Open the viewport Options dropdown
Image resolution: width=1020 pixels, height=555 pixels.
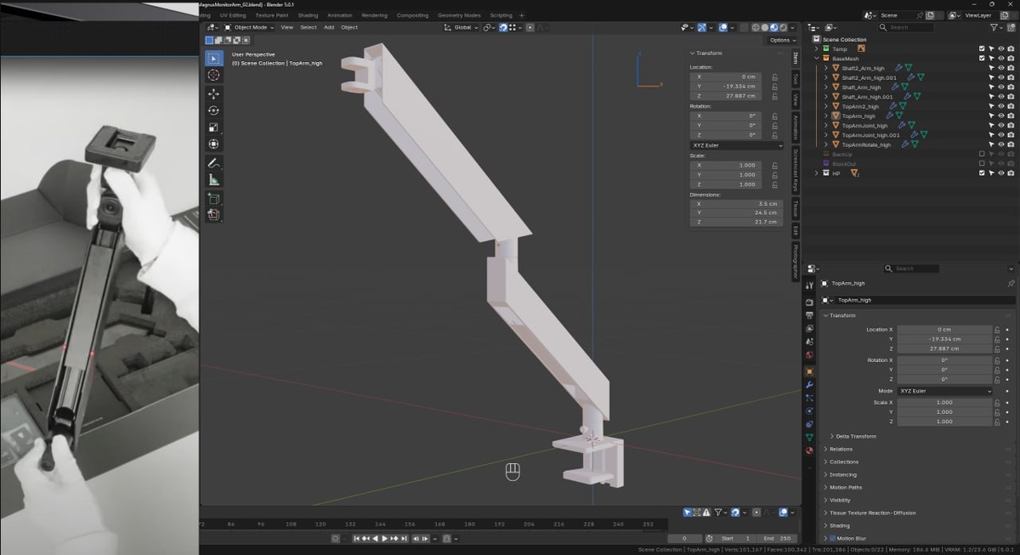(x=782, y=40)
